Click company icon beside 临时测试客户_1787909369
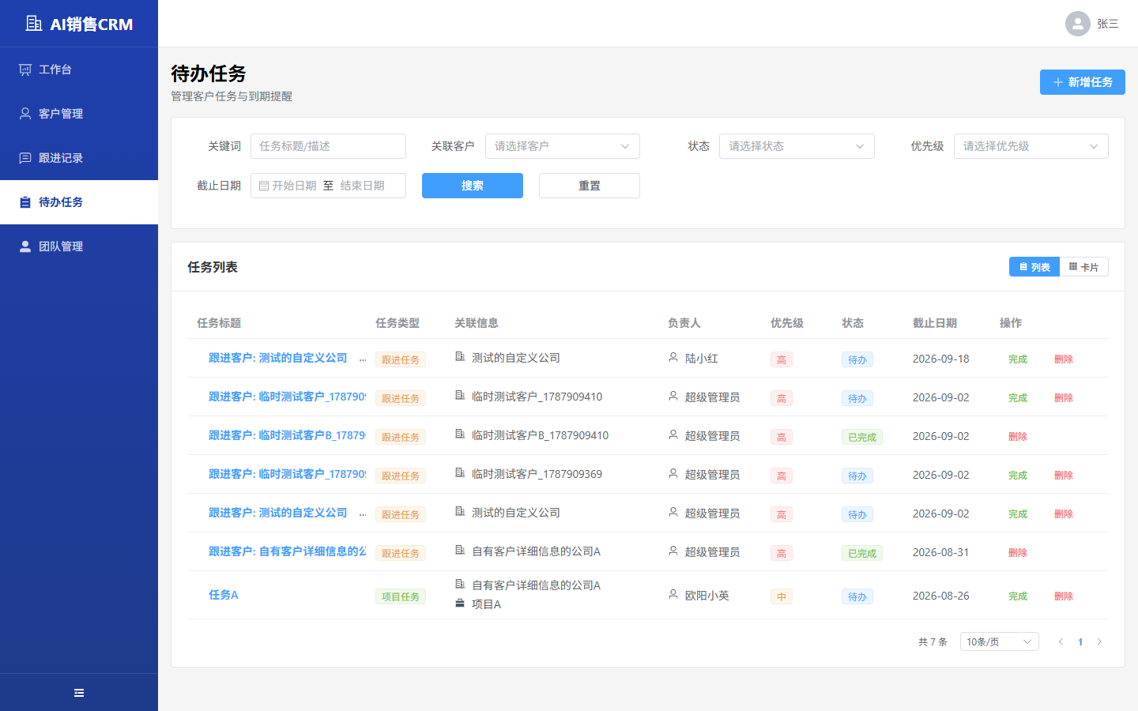 click(460, 473)
